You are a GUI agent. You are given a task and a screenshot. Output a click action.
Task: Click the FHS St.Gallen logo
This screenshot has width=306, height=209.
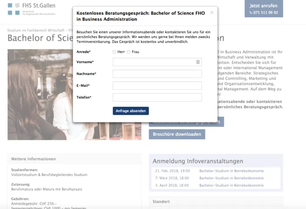(x=31, y=9)
